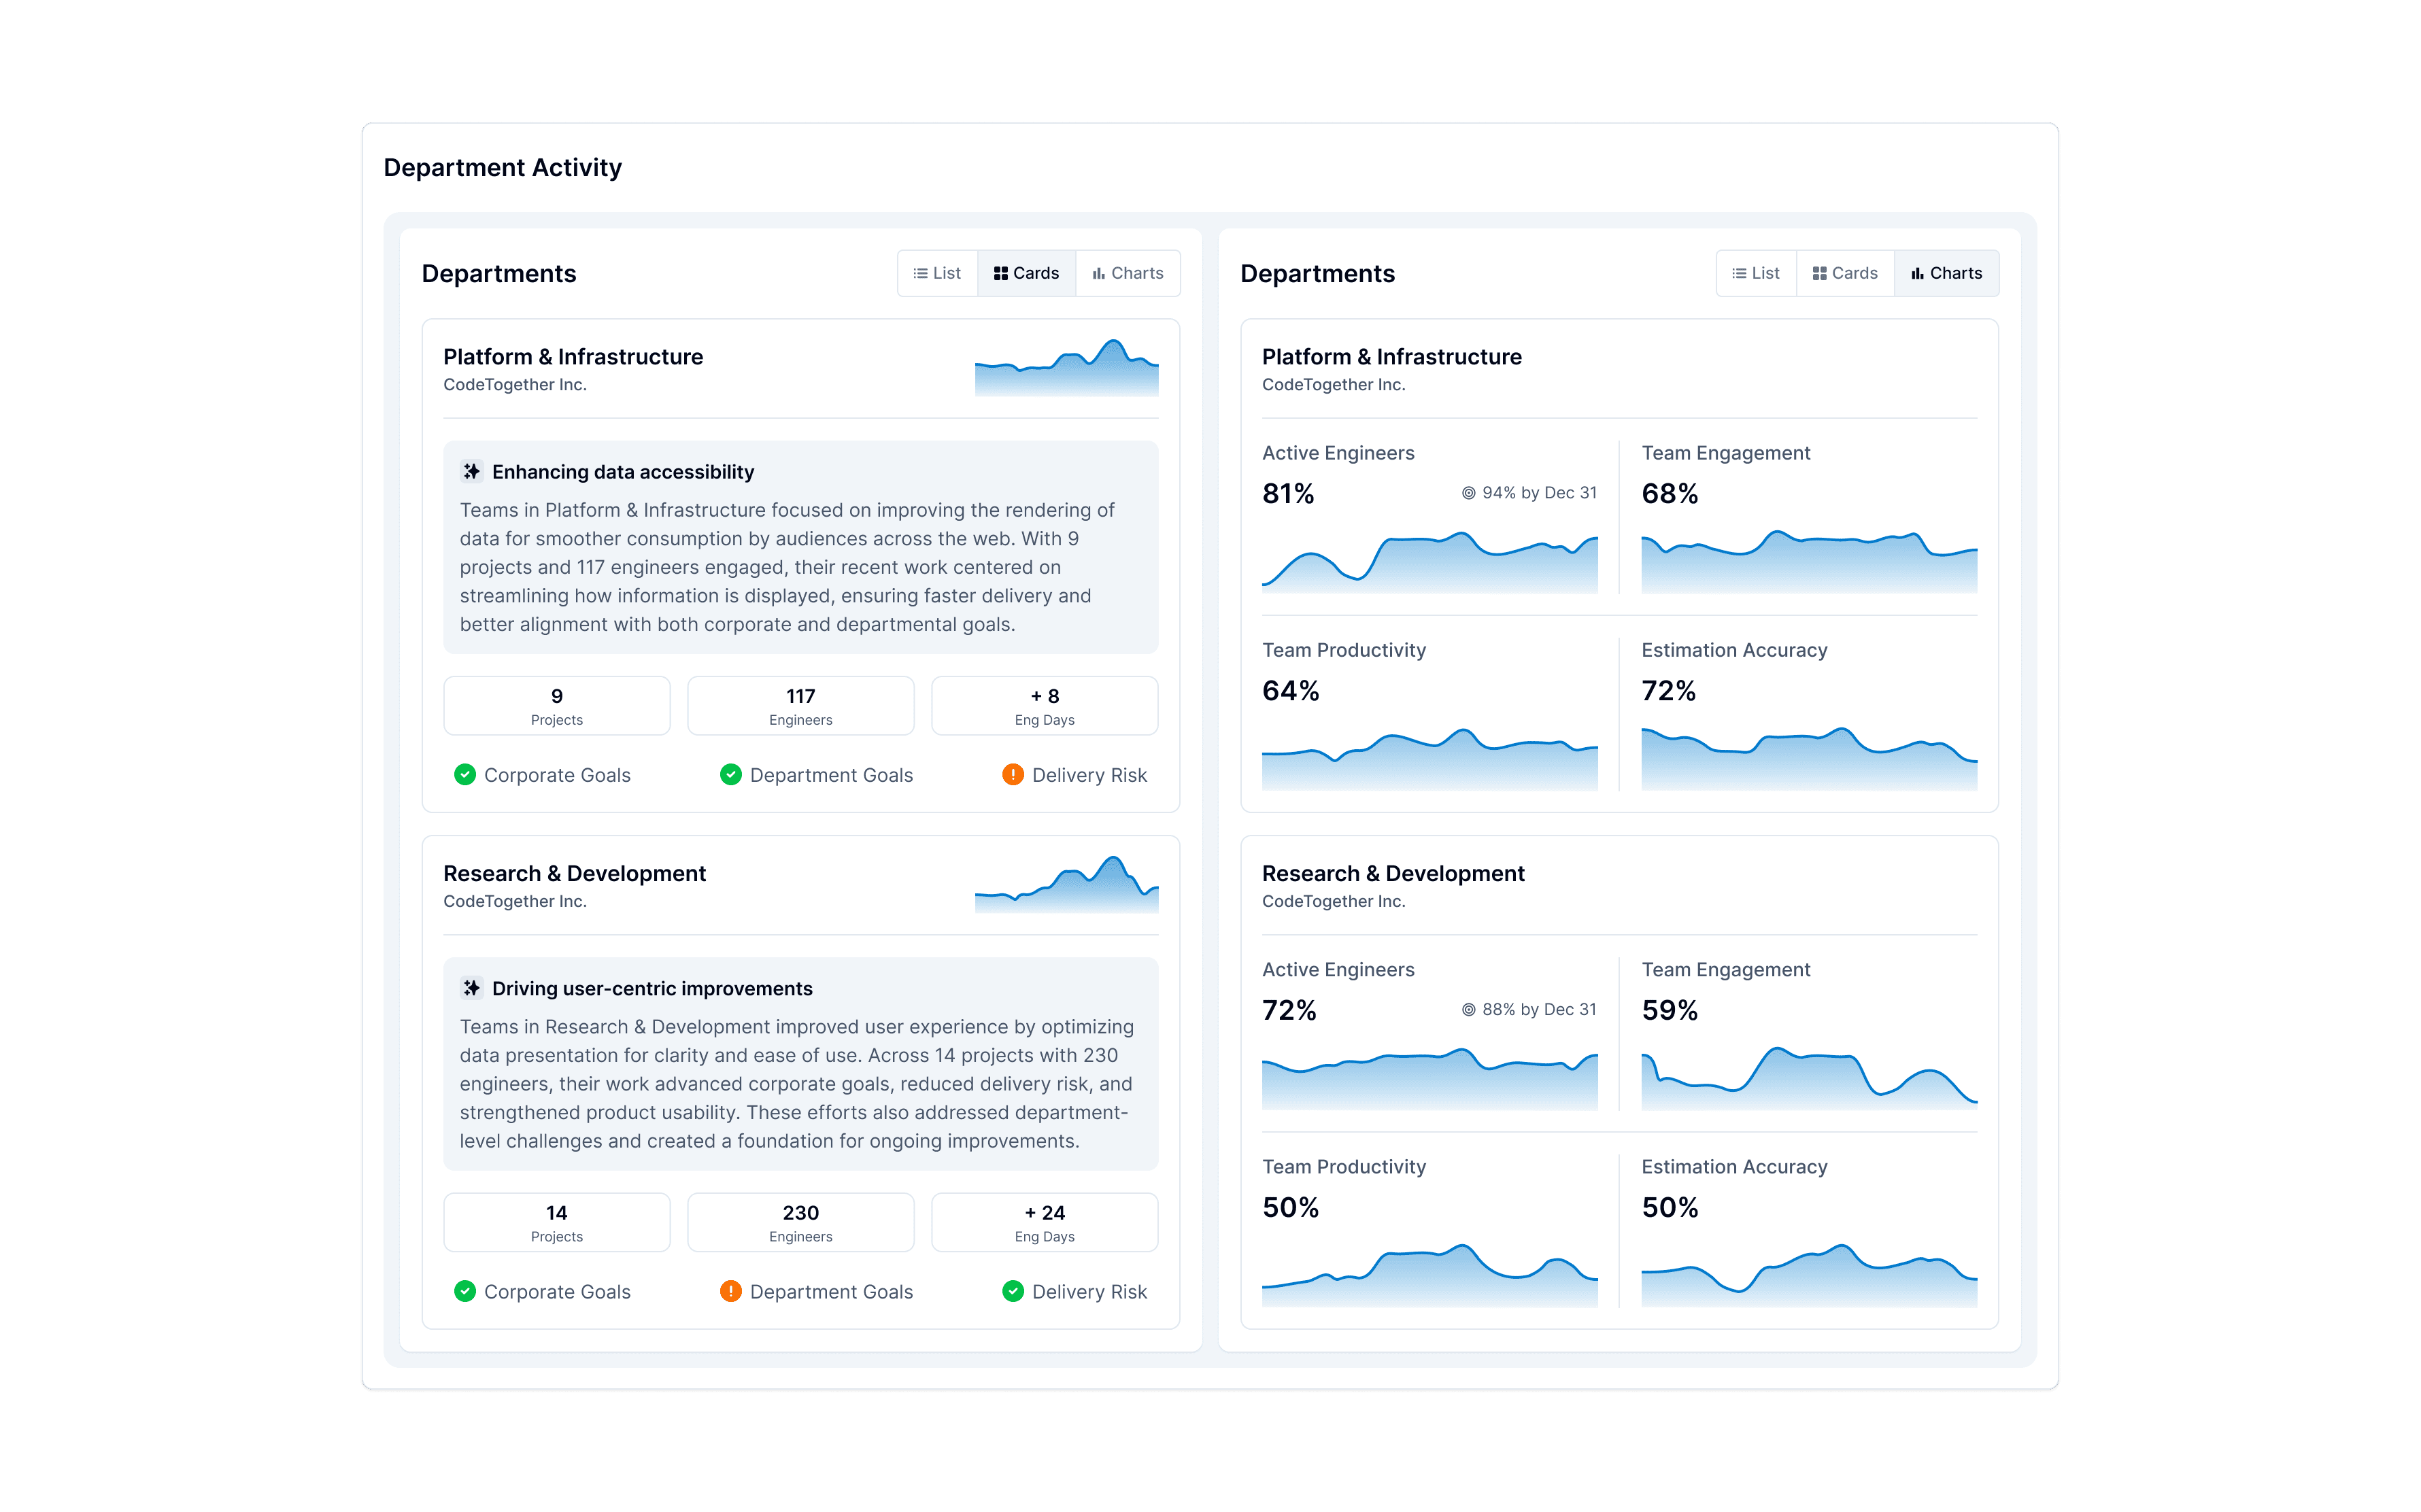
Task: Click the 14 Projects stat box
Action: [556, 1222]
